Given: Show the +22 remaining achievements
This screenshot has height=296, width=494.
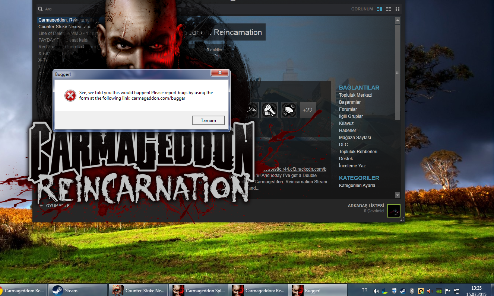Looking at the screenshot, I should point(308,110).
